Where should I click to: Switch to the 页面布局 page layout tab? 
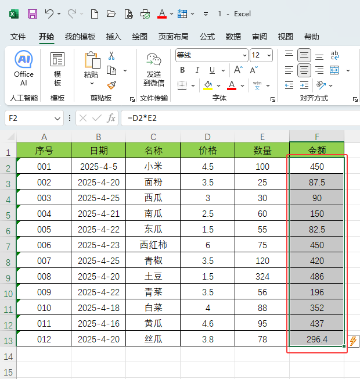click(174, 37)
